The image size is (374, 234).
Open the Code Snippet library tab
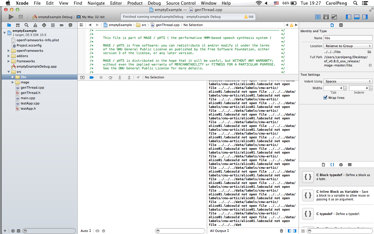(x=332, y=165)
